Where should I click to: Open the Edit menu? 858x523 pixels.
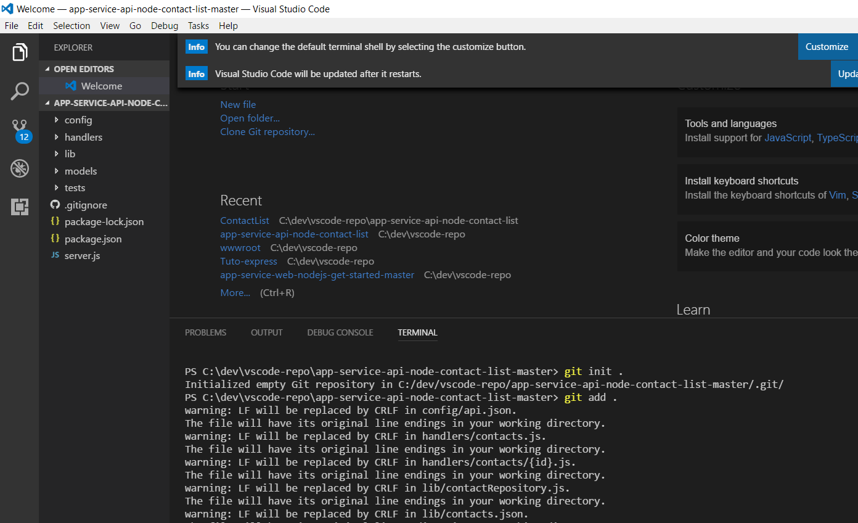pyautogui.click(x=35, y=25)
